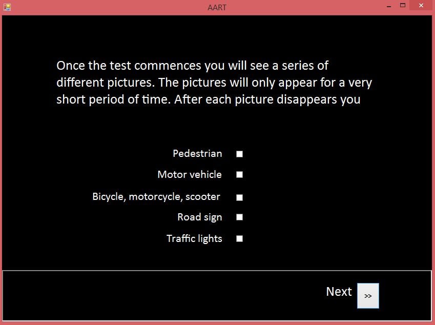This screenshot has height=325, width=435.
Task: Click the Pedestrian text label
Action: coord(197,154)
